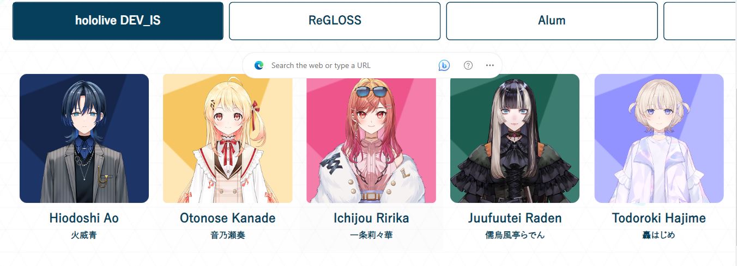This screenshot has height=266, width=737.
Task: Open the Alum tab
Action: point(552,21)
